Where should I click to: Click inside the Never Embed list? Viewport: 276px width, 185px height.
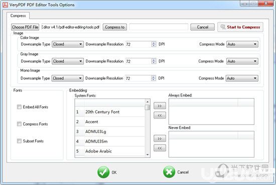[x=211, y=144]
